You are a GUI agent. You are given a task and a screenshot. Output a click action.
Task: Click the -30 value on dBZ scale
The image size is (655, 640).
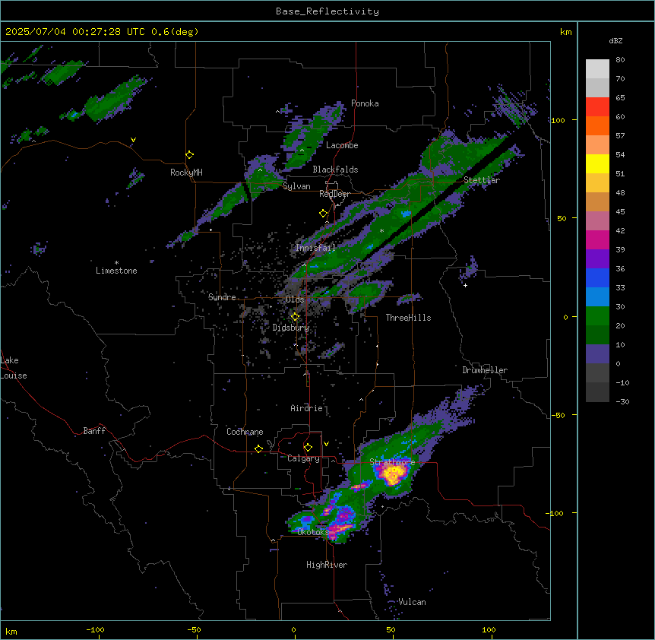click(622, 402)
